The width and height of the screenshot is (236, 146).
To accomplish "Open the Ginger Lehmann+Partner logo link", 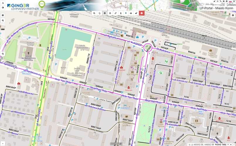I will 22,6.
